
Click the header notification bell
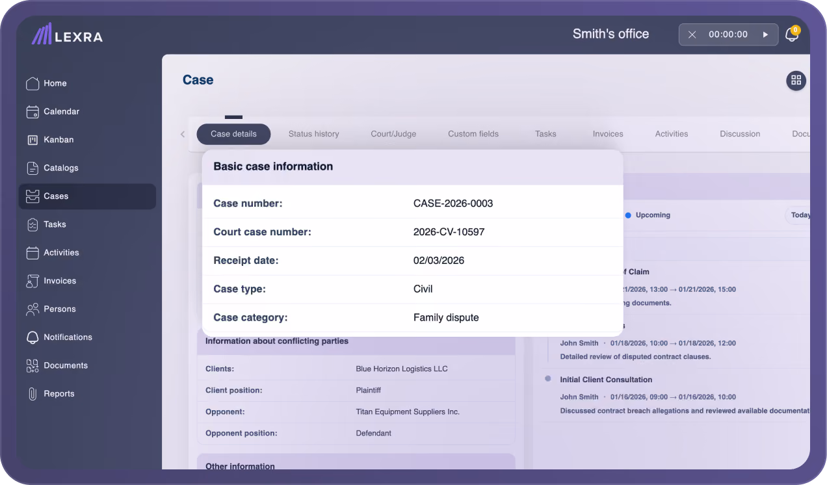[x=792, y=34]
